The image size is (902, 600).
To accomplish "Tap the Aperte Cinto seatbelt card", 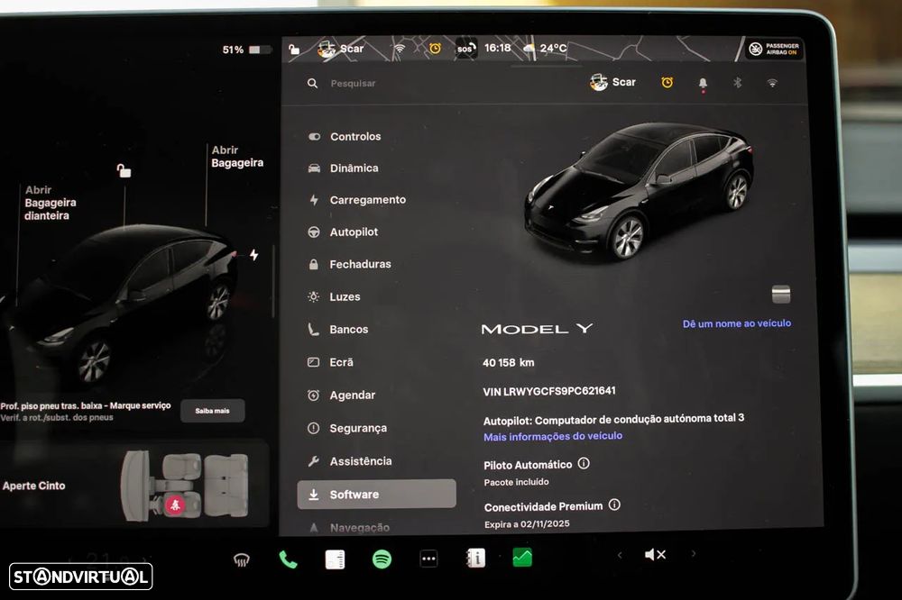I will pos(133,485).
